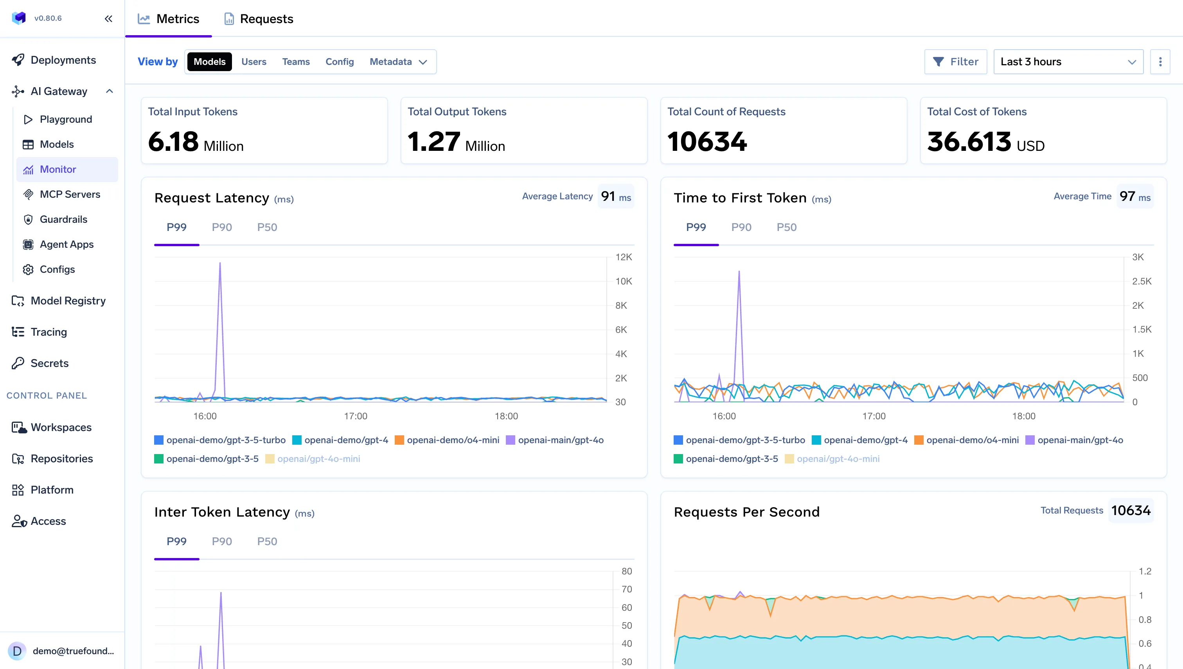Toggle openai/gpt-4o-mini series in Time to First Token legend
This screenshot has height=669, width=1183.
tap(838, 459)
